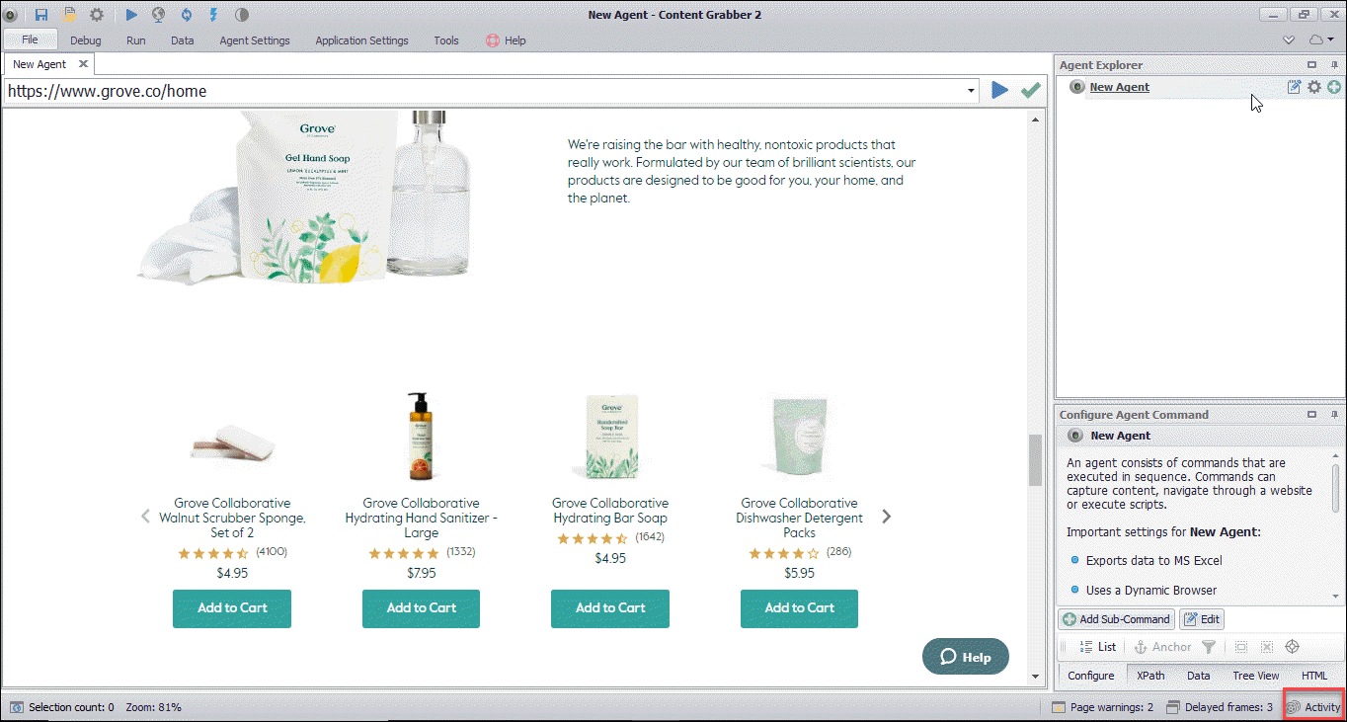Open the Agent Settings menu
The image size is (1347, 722).
[255, 40]
